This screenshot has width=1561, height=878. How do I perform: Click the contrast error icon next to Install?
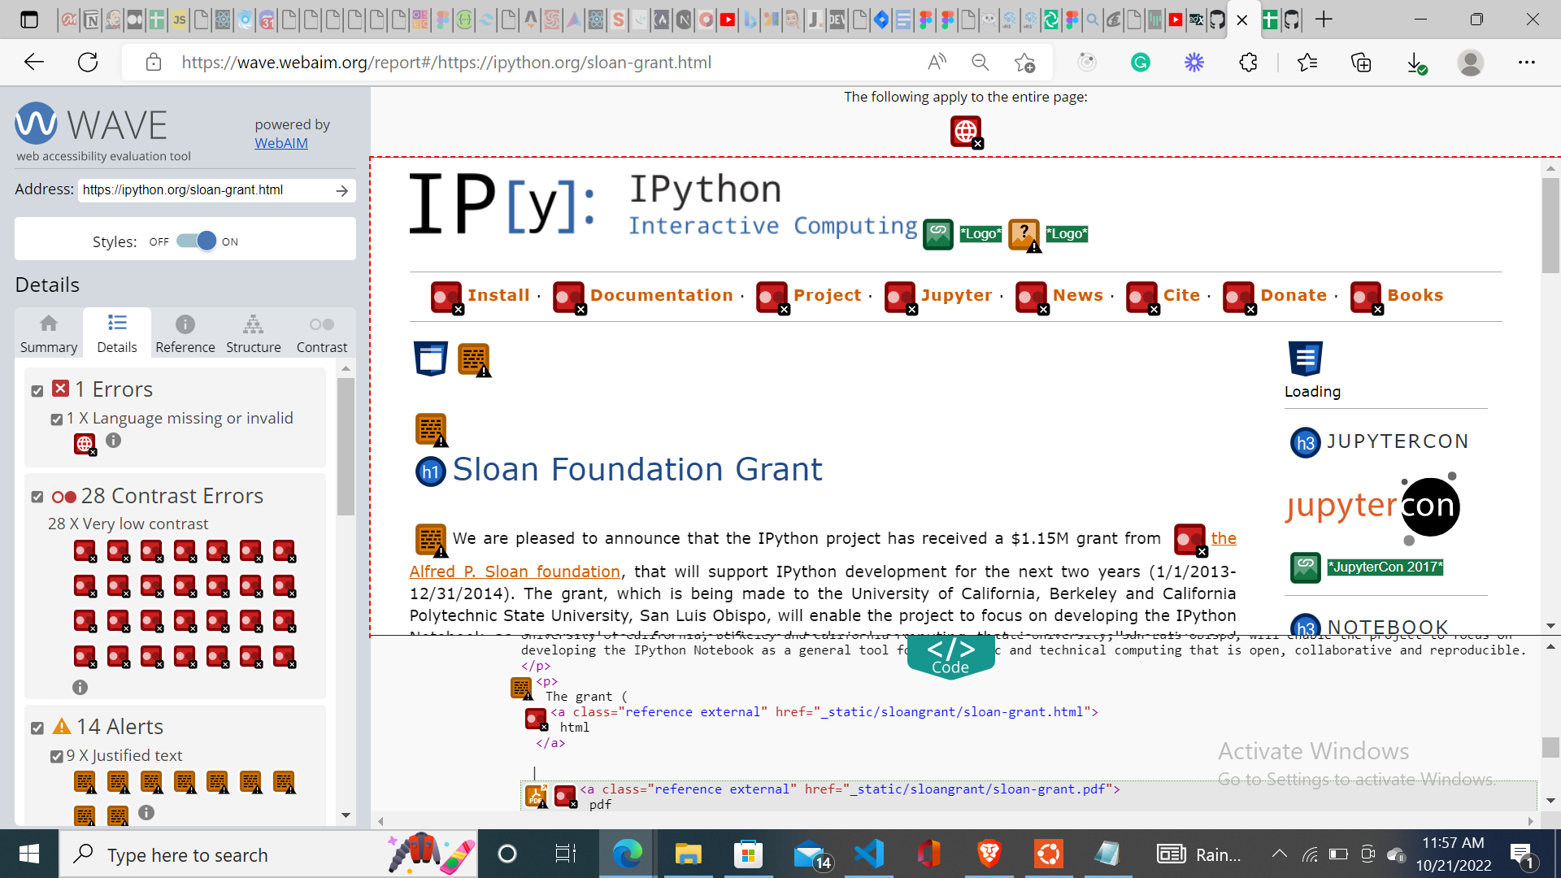(446, 298)
